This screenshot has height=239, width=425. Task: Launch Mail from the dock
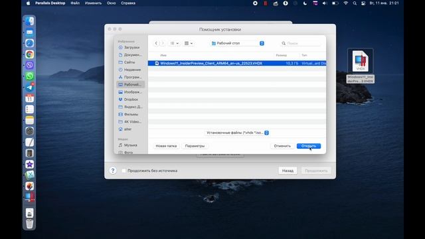(29, 33)
